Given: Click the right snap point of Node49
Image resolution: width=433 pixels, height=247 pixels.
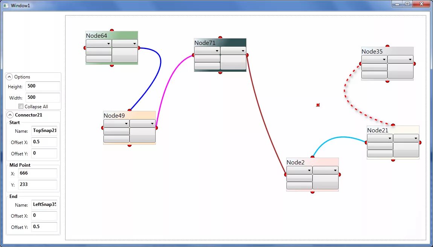Looking at the screenshot, I should (x=156, y=128).
